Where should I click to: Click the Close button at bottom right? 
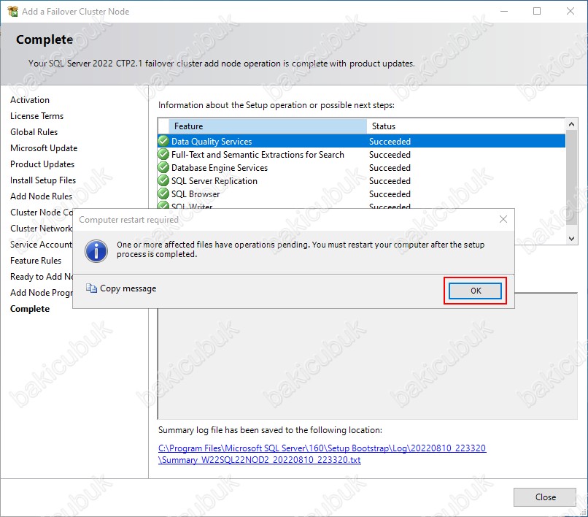pyautogui.click(x=545, y=497)
